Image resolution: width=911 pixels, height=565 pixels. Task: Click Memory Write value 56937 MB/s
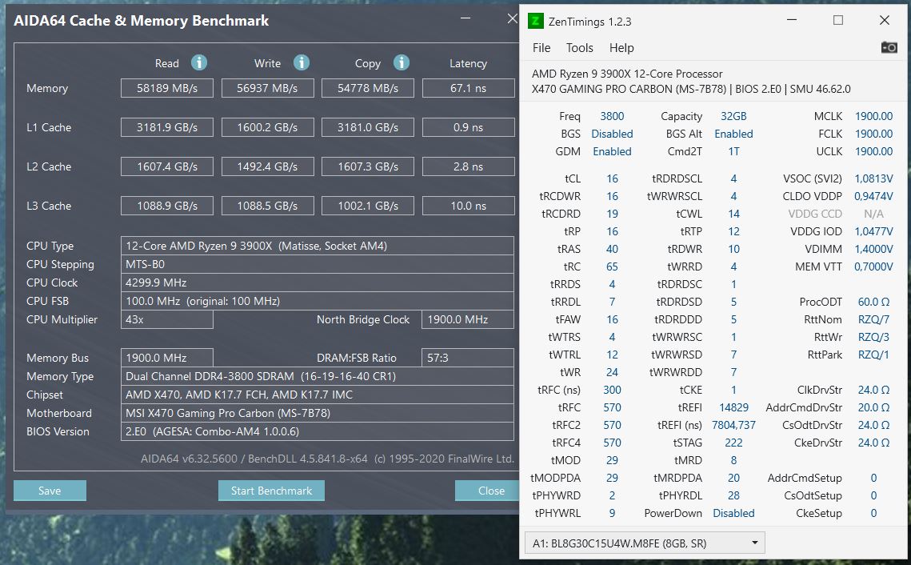pyautogui.click(x=267, y=88)
